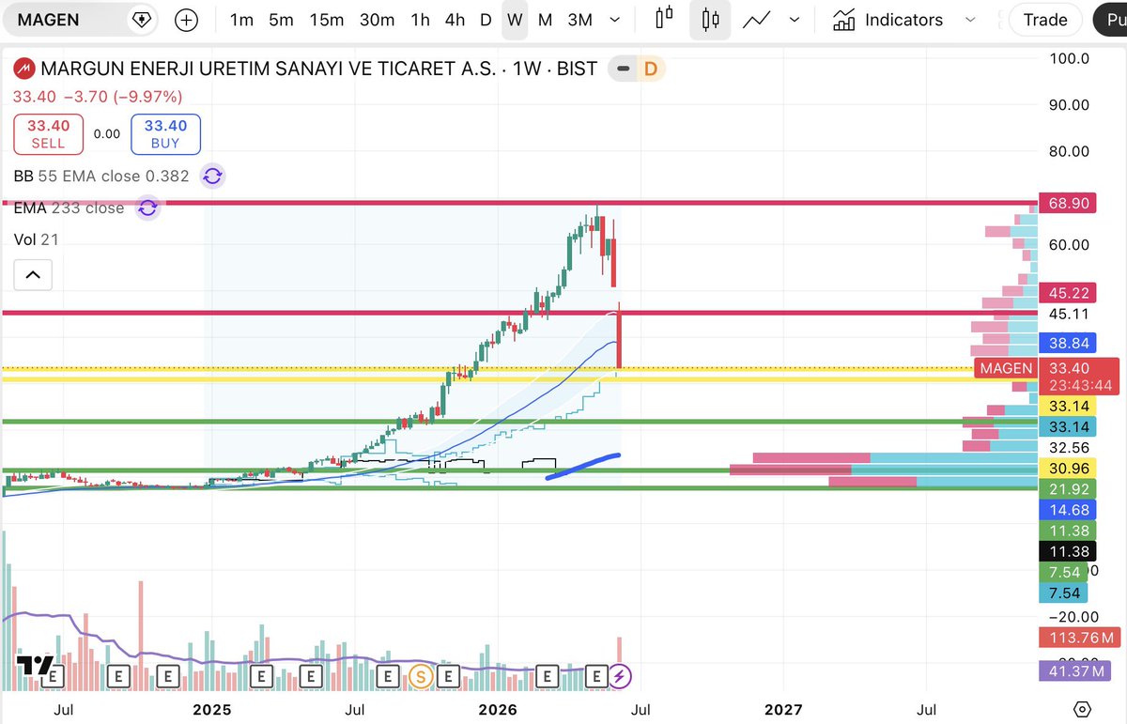Switch to the 1m timeframe
Viewport: 1127px width, 724px height.
pos(241,20)
